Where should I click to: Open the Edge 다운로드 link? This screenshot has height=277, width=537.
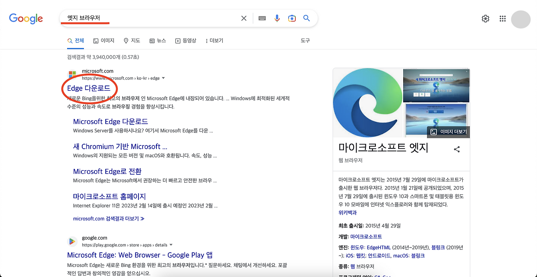(89, 88)
